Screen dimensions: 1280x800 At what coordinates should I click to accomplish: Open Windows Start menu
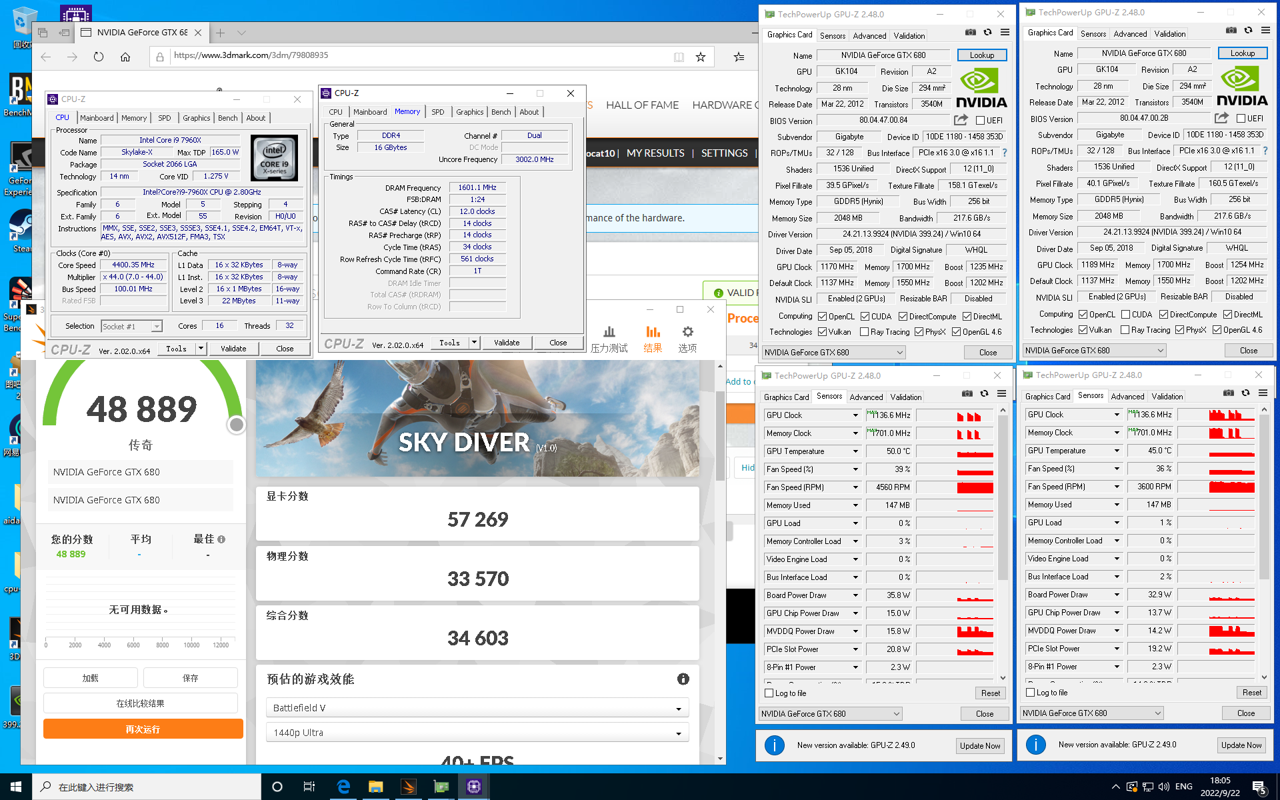16,787
